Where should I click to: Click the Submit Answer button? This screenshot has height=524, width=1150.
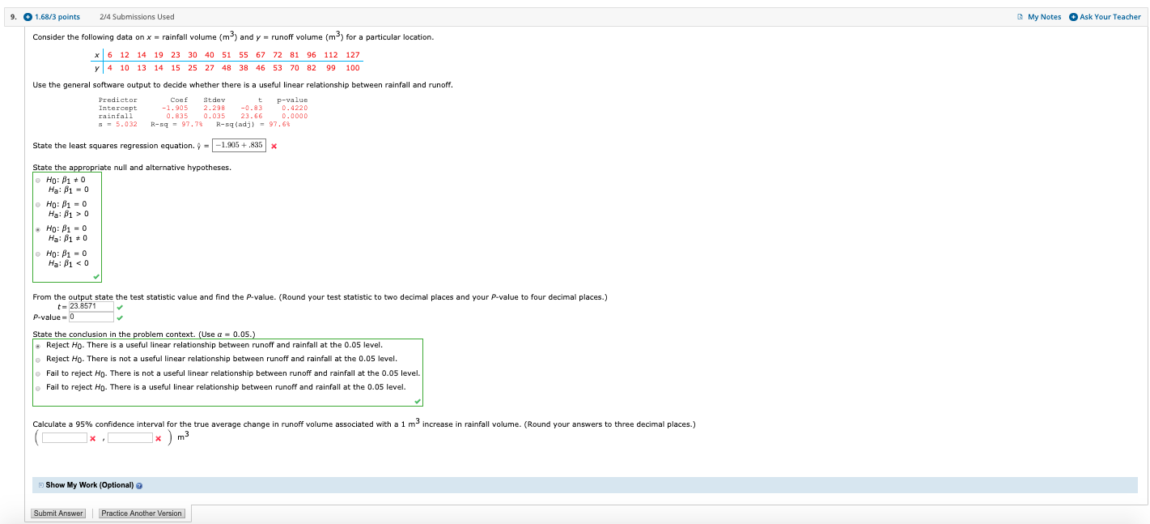(57, 513)
